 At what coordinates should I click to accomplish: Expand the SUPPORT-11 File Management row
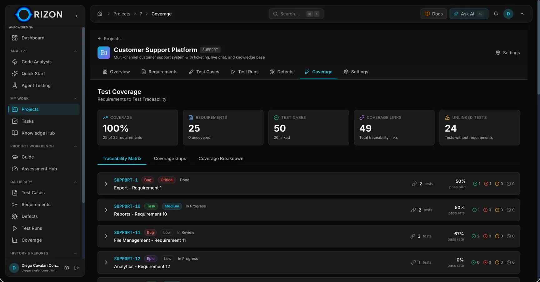tap(106, 236)
